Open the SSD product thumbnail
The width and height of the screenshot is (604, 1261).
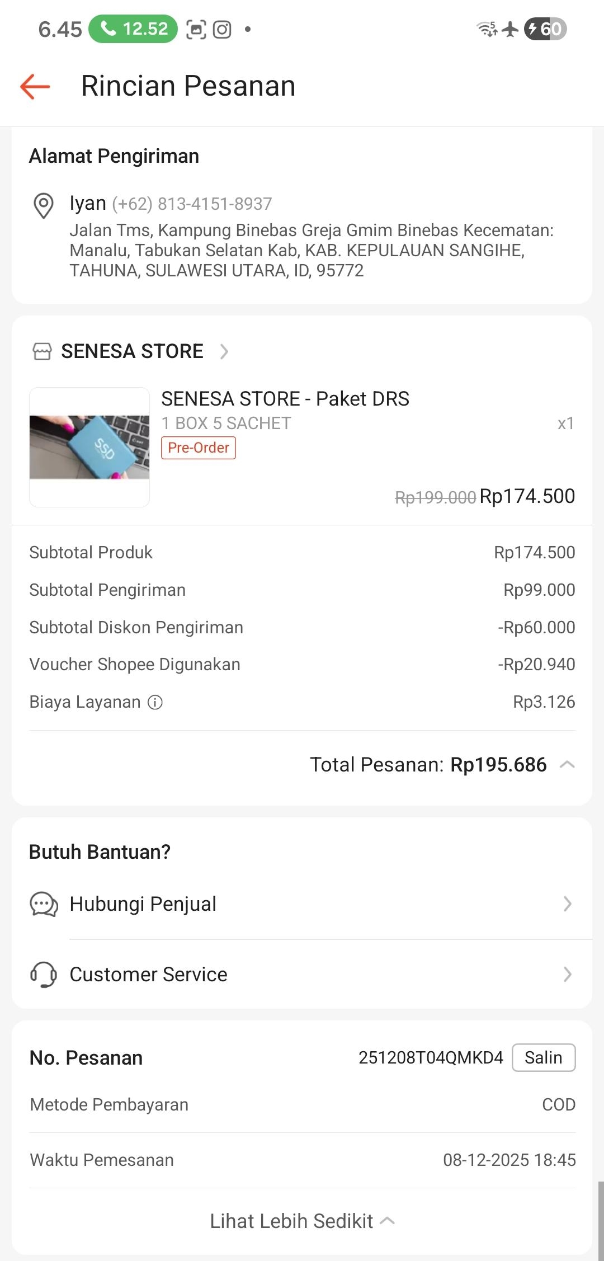coord(89,447)
